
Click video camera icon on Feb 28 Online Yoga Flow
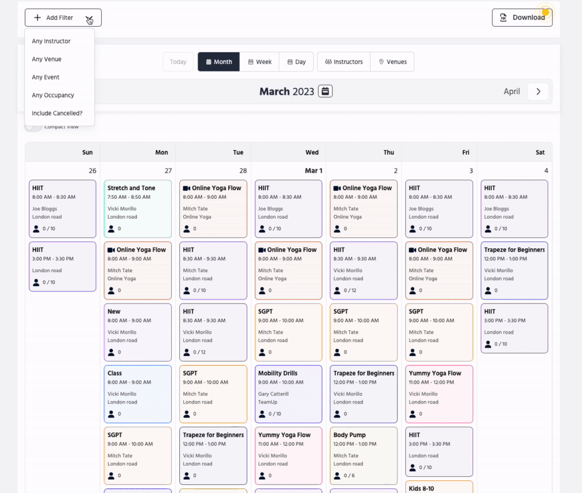click(187, 188)
